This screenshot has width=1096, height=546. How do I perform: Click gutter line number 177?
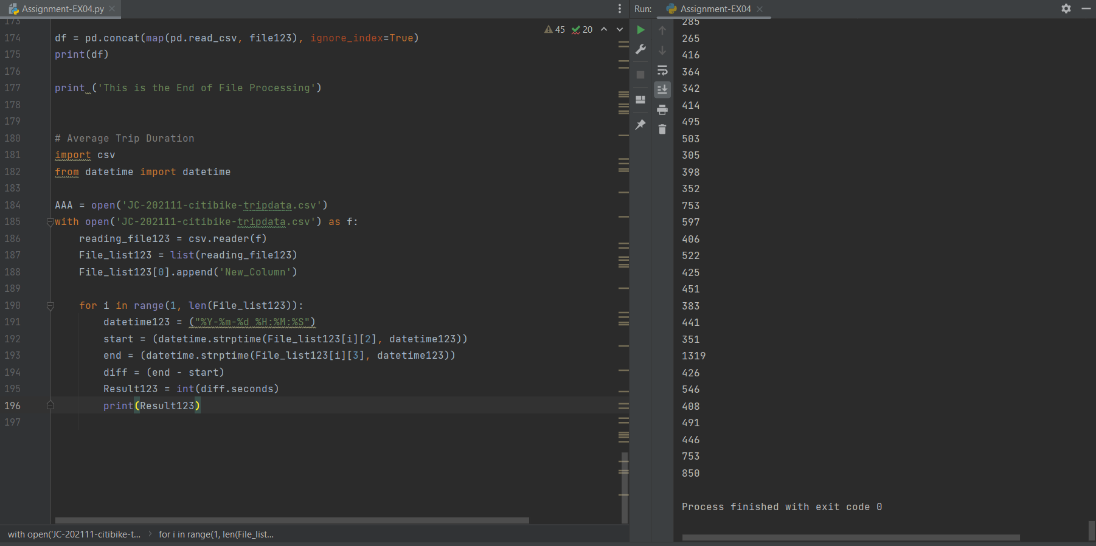pos(12,88)
